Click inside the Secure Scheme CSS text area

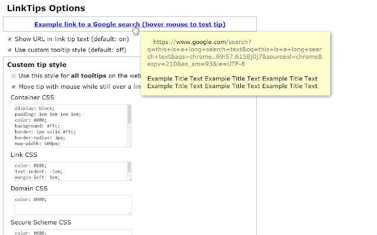(73, 232)
